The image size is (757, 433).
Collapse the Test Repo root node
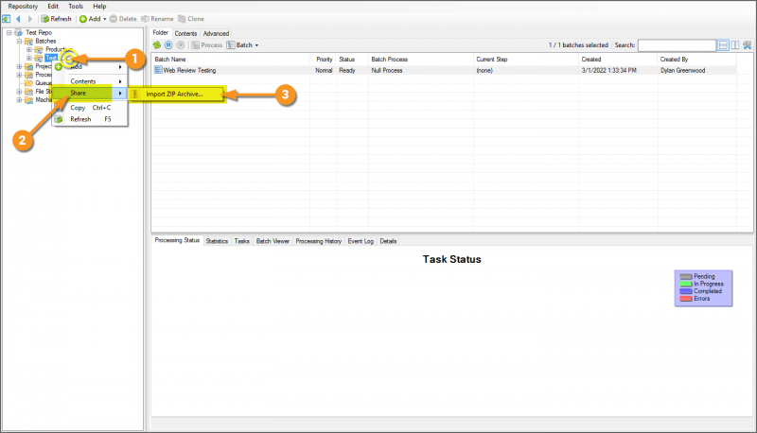click(x=9, y=32)
